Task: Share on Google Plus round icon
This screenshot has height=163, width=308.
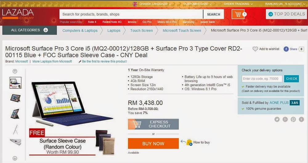Action: click(285, 119)
